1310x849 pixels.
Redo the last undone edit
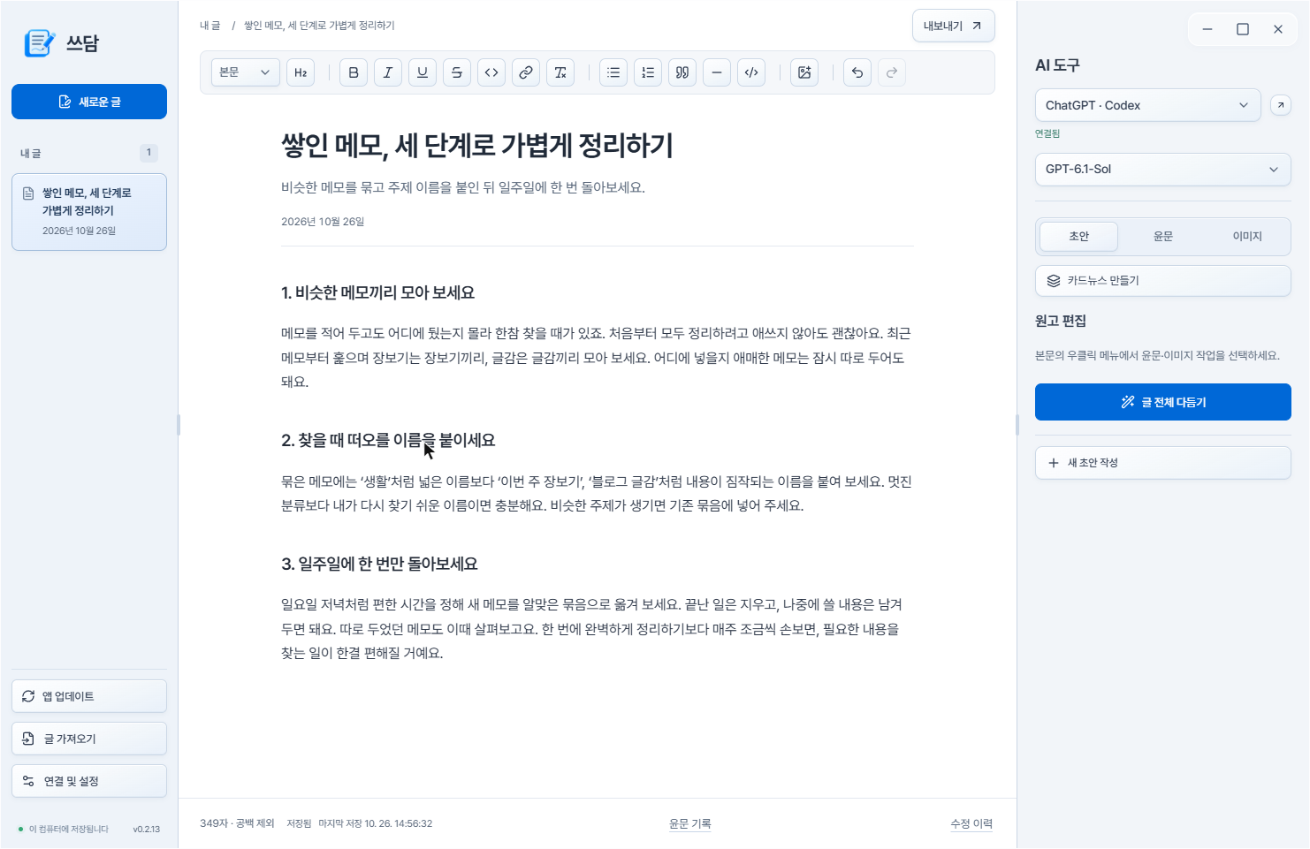(892, 72)
